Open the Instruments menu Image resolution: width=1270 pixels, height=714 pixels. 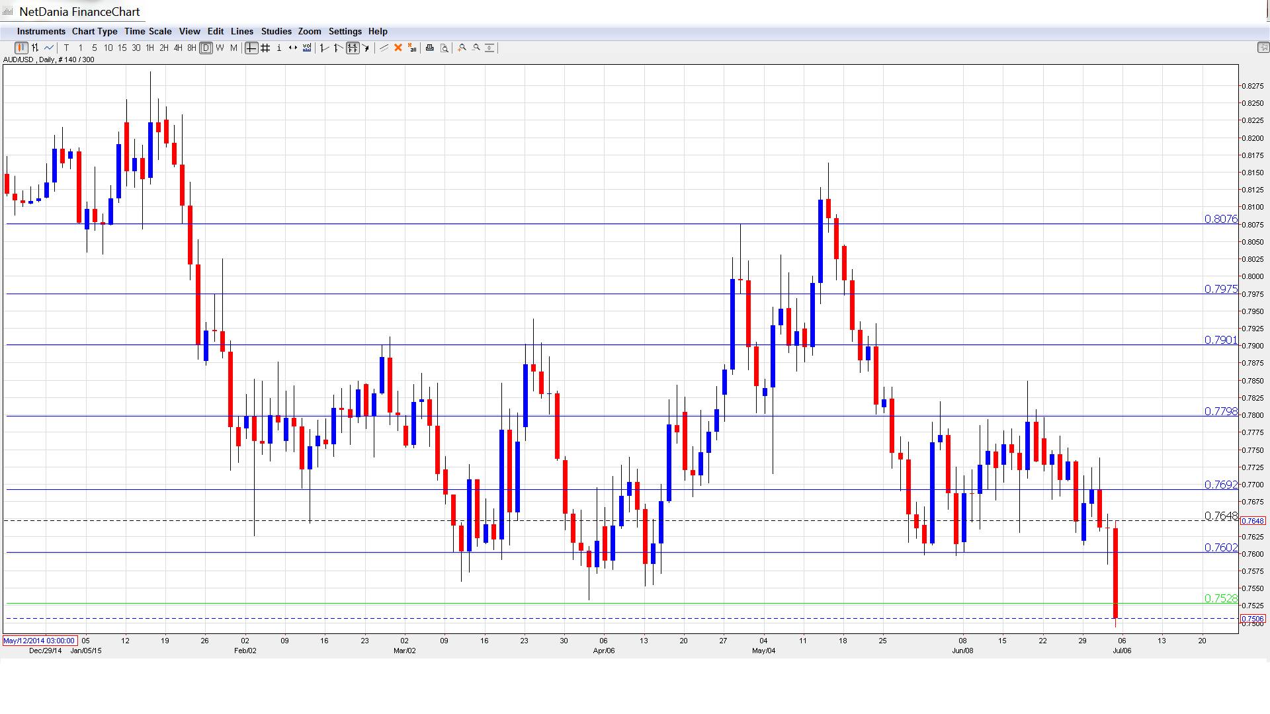click(x=41, y=31)
